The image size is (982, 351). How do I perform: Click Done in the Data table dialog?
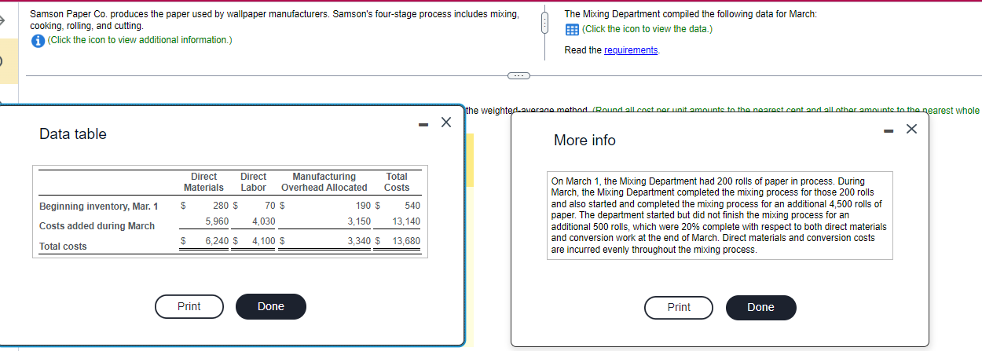click(271, 306)
